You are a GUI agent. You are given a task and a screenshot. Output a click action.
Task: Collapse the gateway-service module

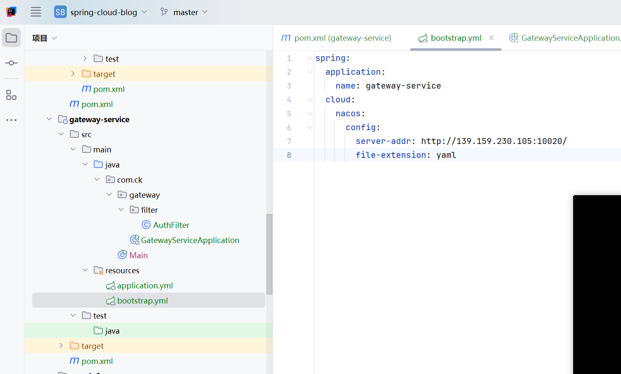49,119
